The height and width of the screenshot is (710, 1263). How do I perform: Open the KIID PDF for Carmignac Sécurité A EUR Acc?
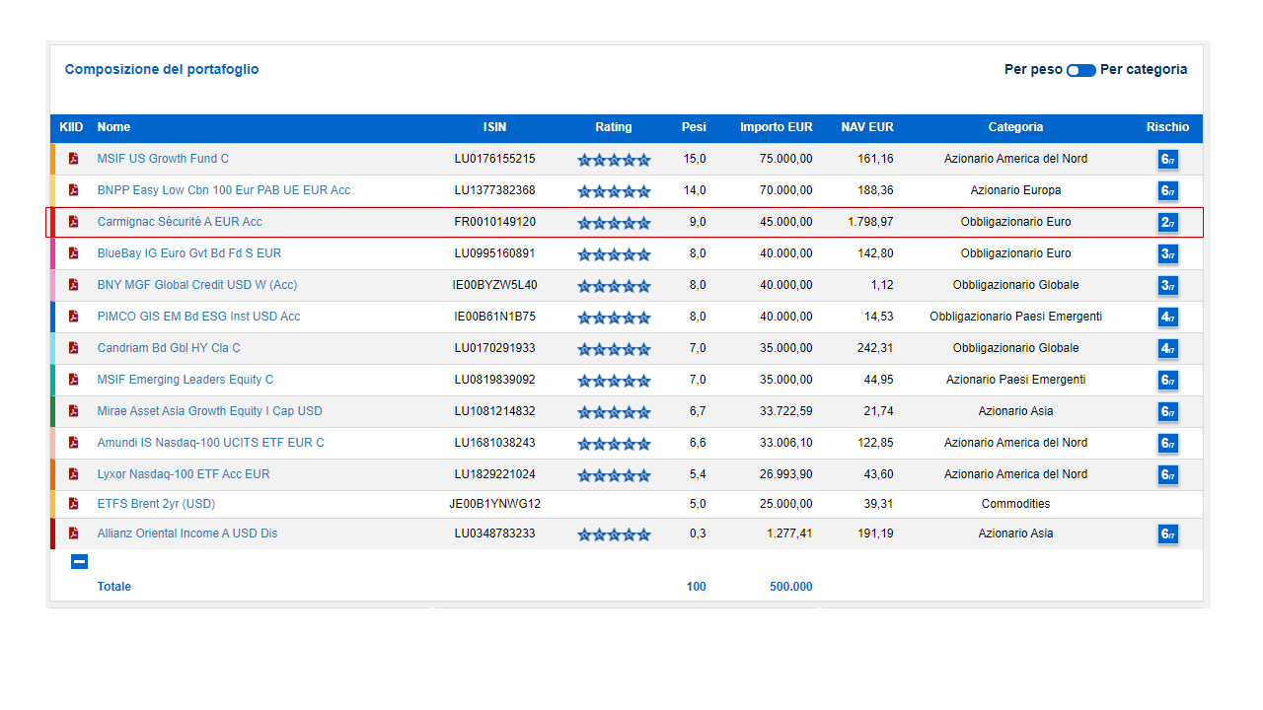click(73, 222)
